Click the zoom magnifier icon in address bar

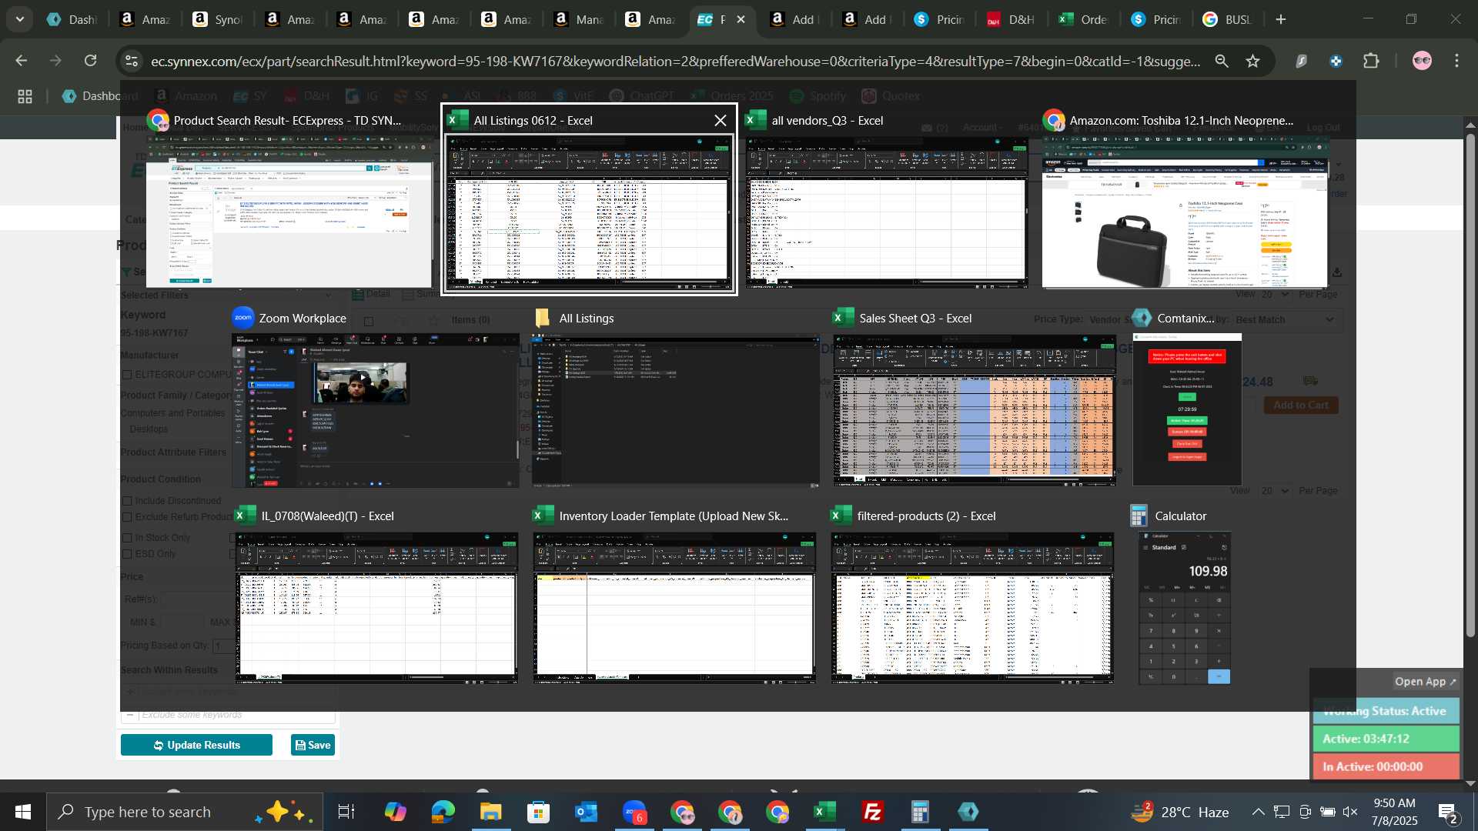pos(1222,61)
